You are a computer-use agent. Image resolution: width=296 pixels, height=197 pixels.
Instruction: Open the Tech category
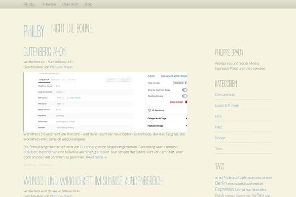tap(219, 149)
